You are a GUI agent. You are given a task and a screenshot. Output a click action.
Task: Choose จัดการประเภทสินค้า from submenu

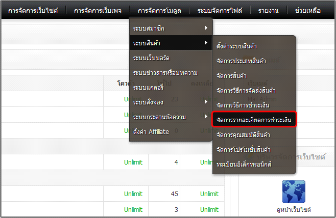pyautogui.click(x=254, y=61)
